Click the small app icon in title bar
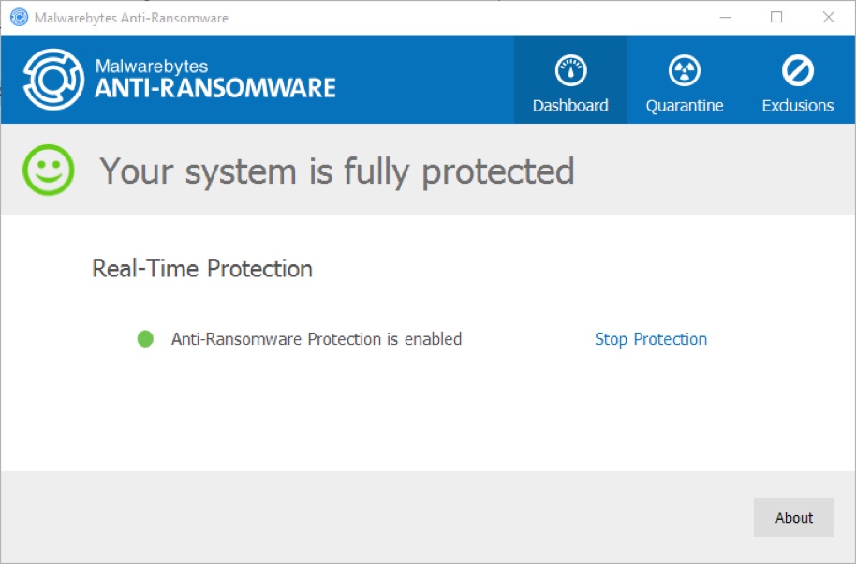 coord(19,18)
